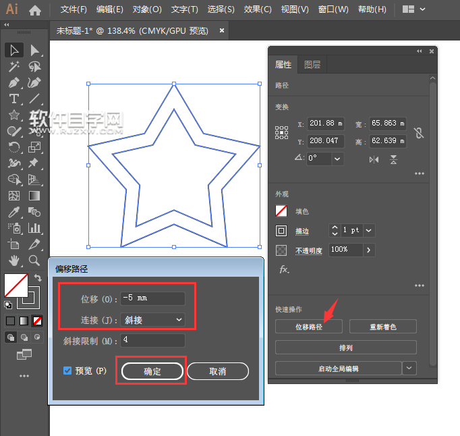Open the 对象(O) menu
This screenshot has width=460, height=436.
tap(147, 9)
